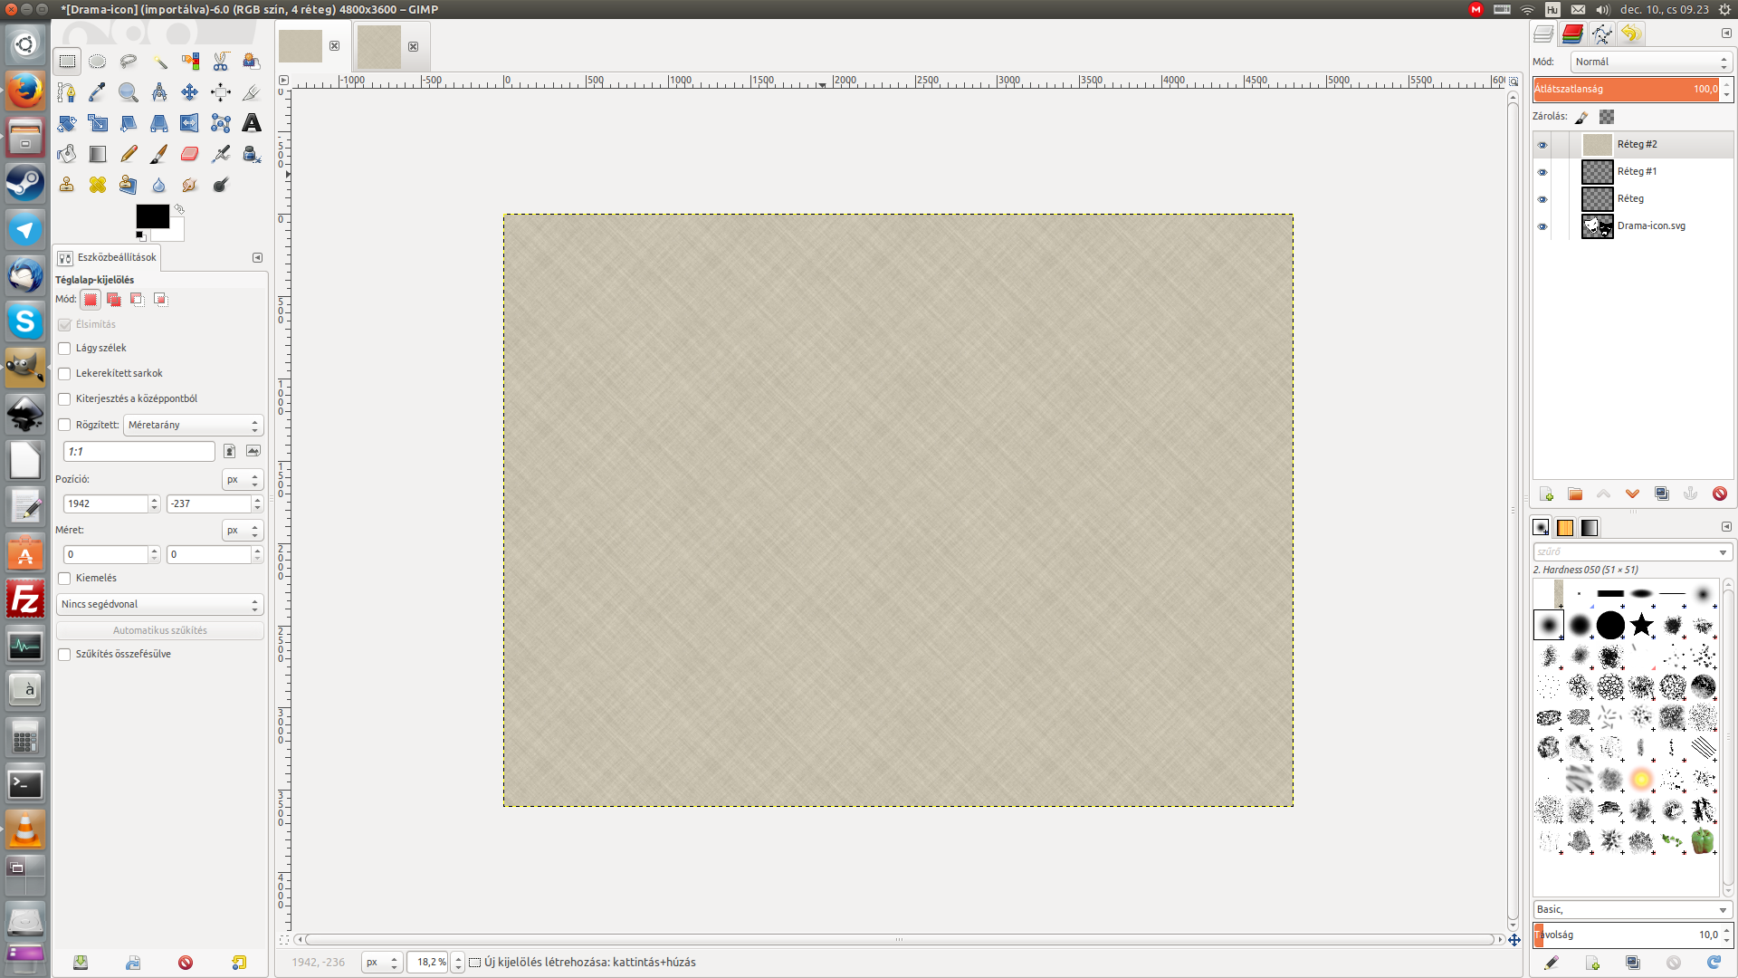Toggle visibility of Drama-icon.svg layer
The height and width of the screenshot is (978, 1738).
[1542, 226]
